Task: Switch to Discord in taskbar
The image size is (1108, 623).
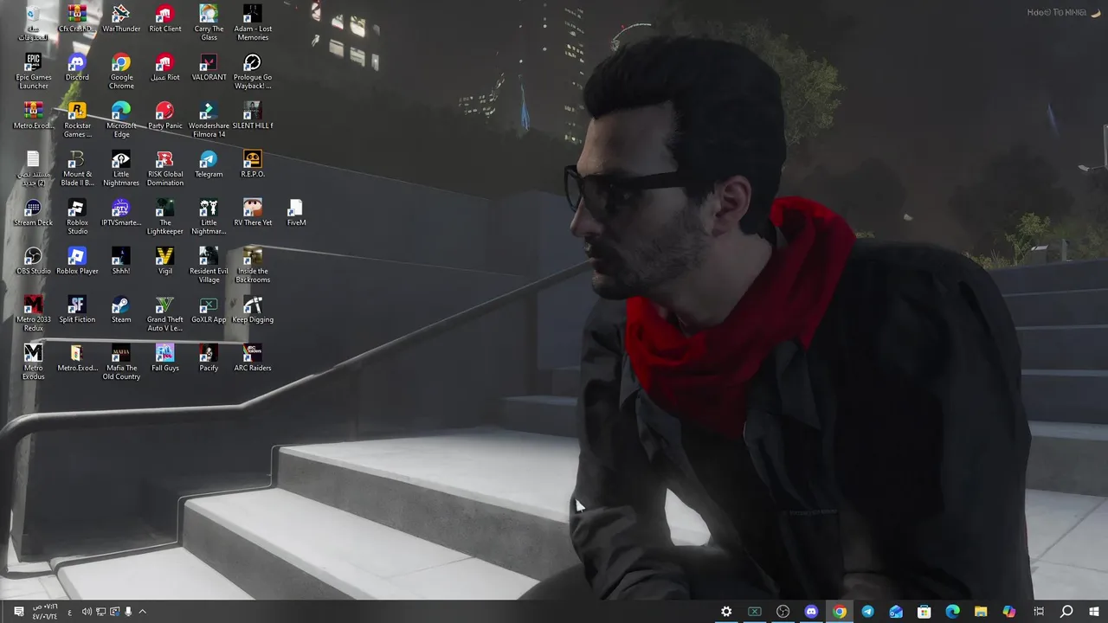Action: (x=811, y=612)
